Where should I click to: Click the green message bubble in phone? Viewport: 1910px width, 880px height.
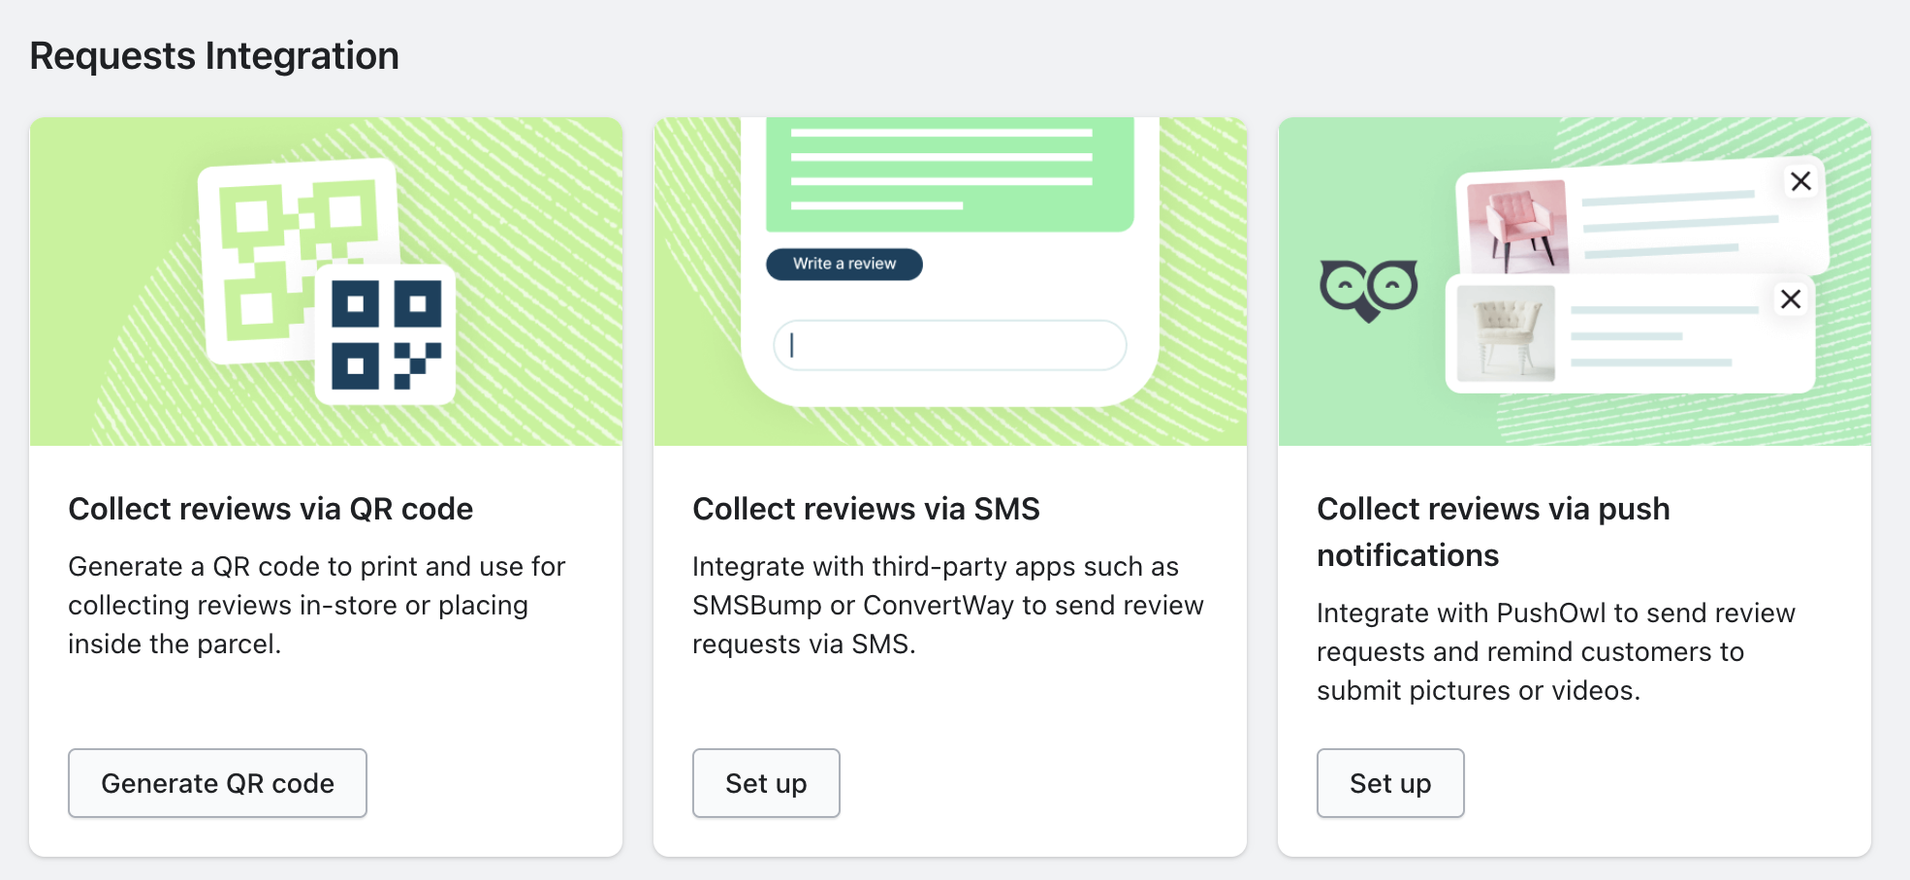coord(949,173)
